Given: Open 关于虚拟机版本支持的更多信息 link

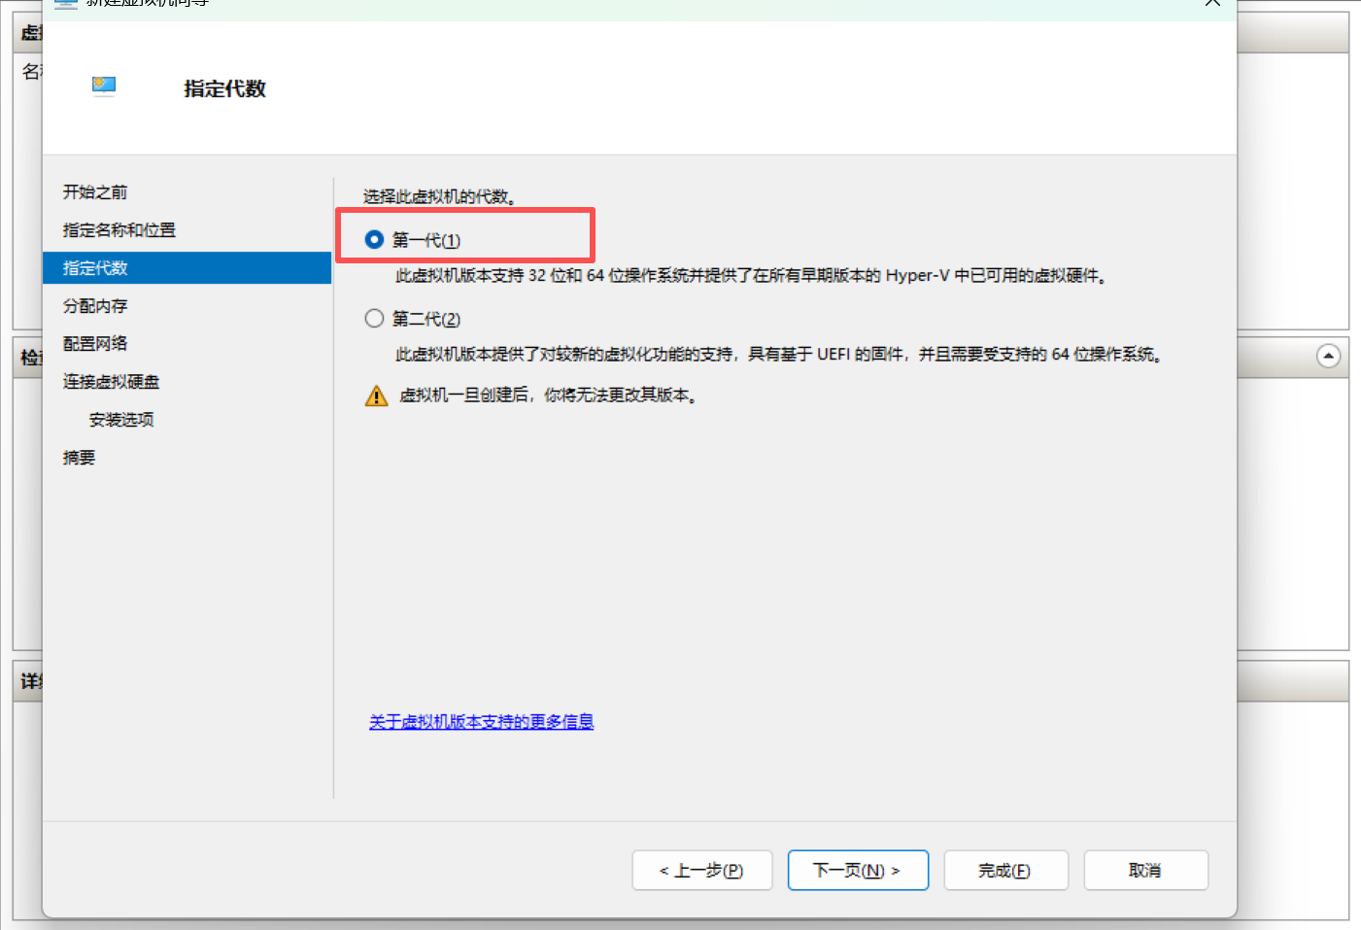Looking at the screenshot, I should click(481, 722).
